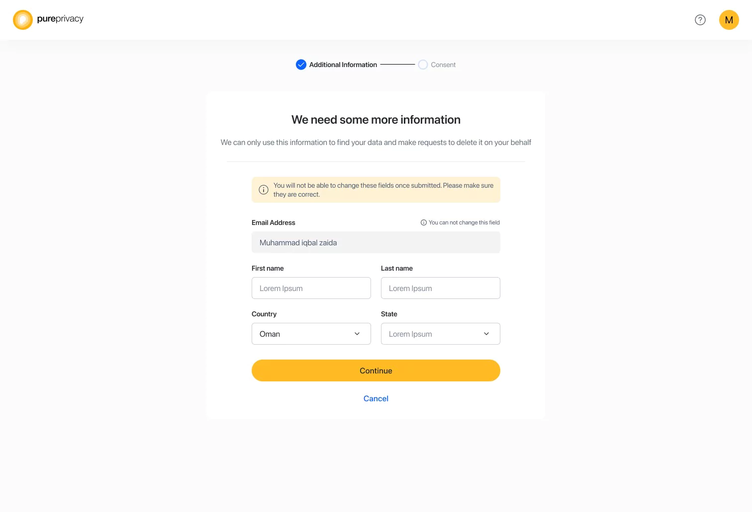This screenshot has height=512, width=752.
Task: Open the M user profile avatar
Action: [729, 20]
